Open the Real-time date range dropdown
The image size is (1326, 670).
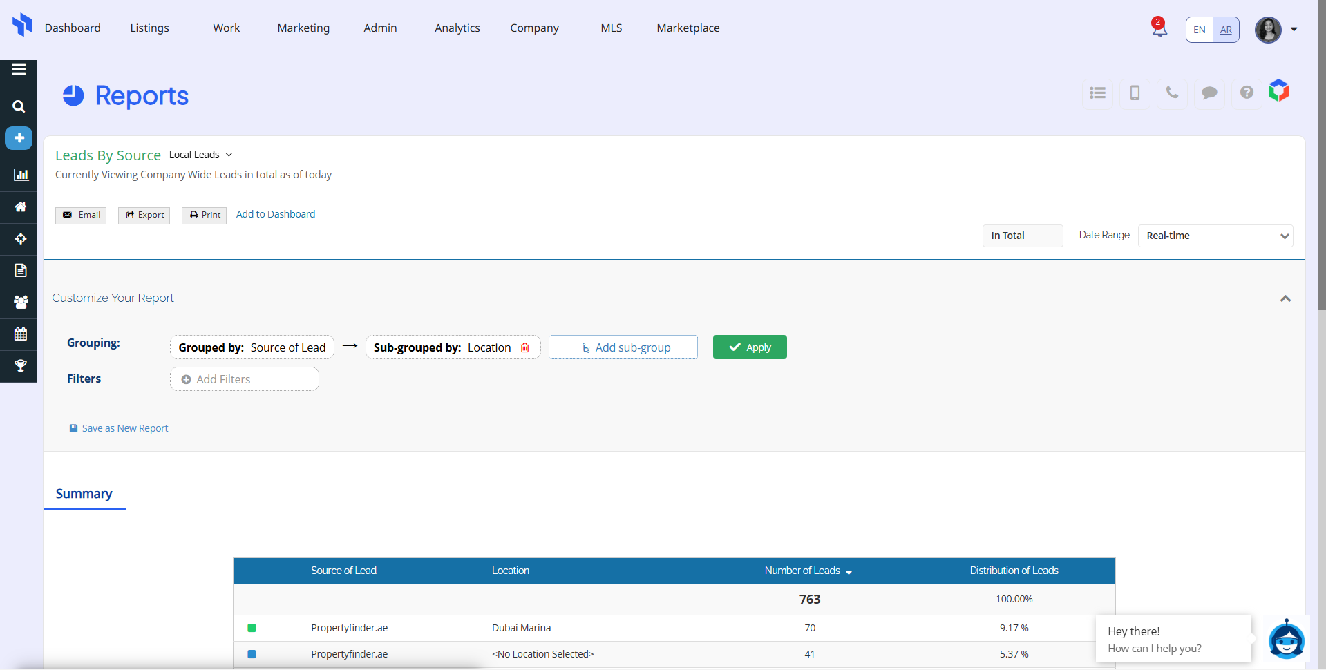click(x=1215, y=236)
